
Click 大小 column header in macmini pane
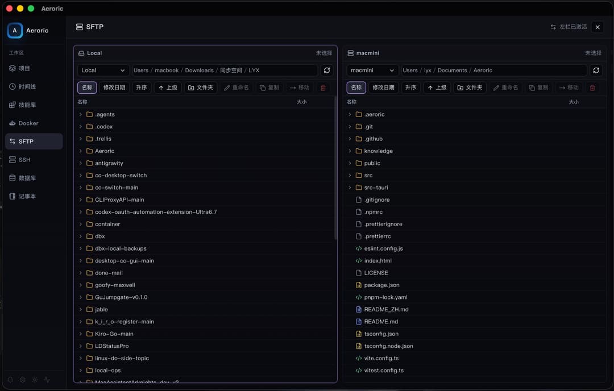[574, 102]
